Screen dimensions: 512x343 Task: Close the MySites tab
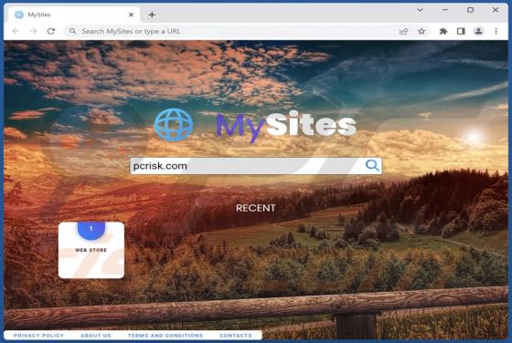[x=131, y=15]
